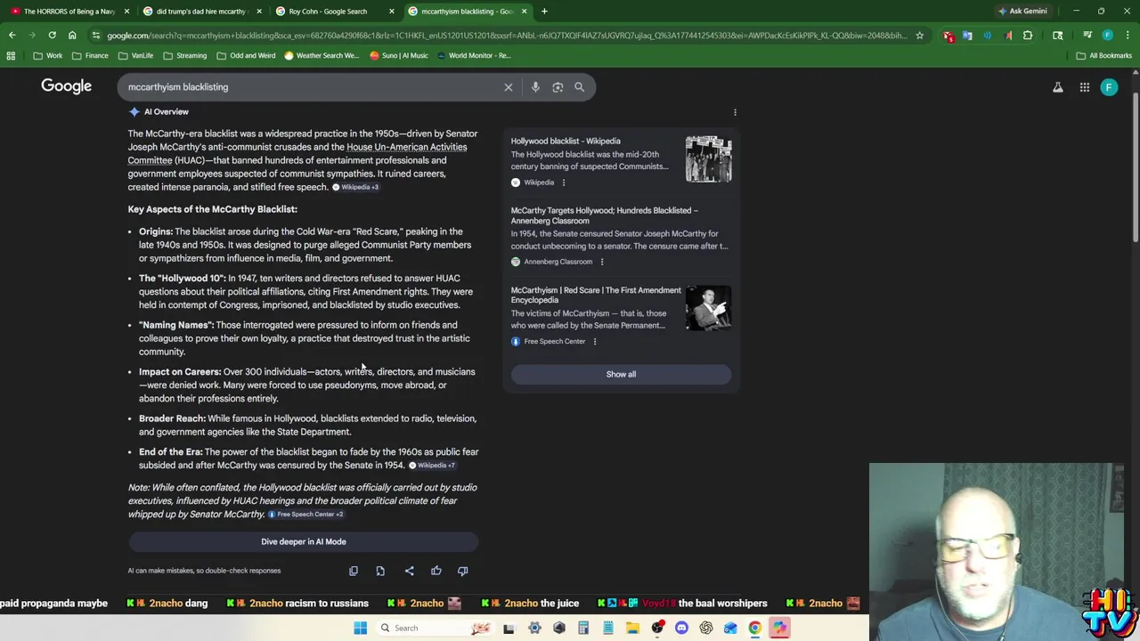The width and height of the screenshot is (1140, 641).
Task: Open World Monitor bookmark
Action: pos(473,55)
